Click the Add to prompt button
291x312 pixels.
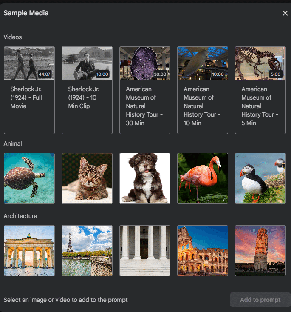[x=260, y=300]
